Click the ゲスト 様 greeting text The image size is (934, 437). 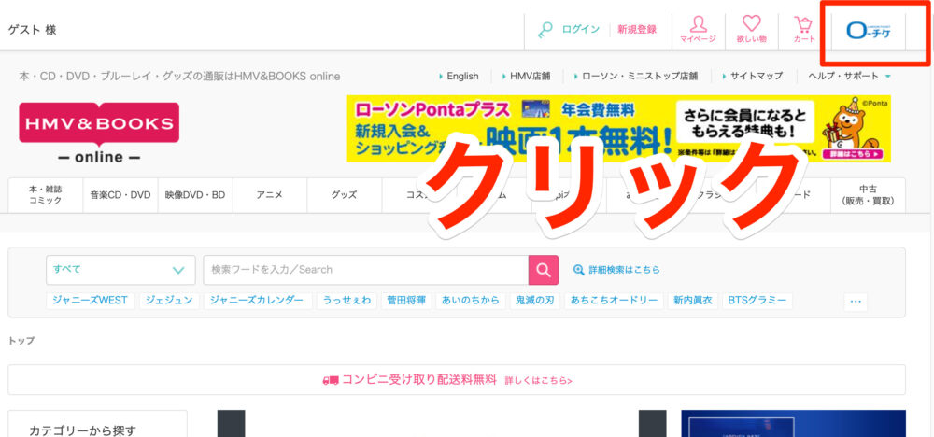point(32,29)
